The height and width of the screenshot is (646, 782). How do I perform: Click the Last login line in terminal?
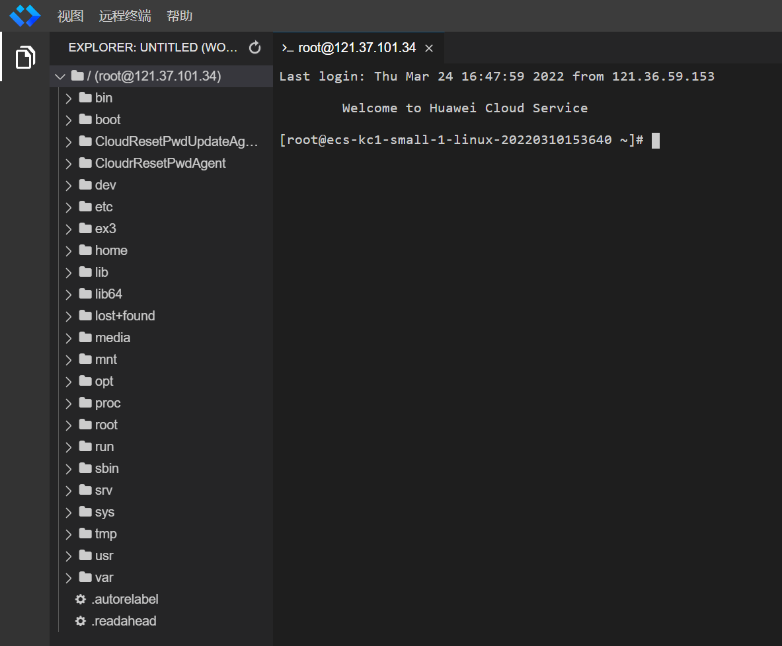tap(496, 76)
